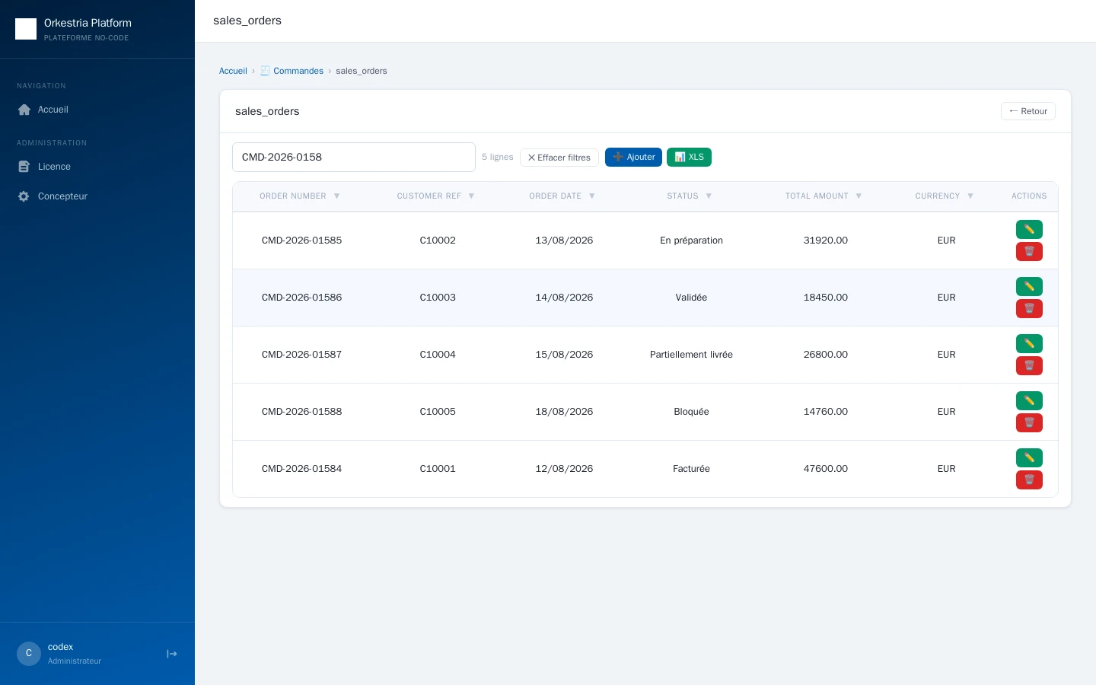Open the Order Number column filter arrow
Image resolution: width=1096 pixels, height=685 pixels.
(x=336, y=196)
